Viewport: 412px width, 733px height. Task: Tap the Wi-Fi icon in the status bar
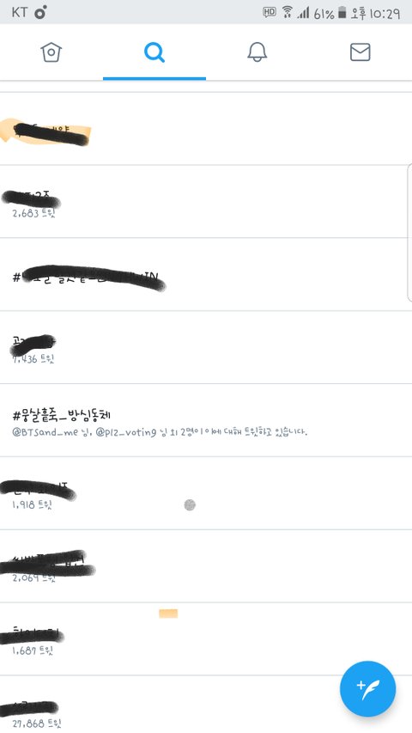(288, 12)
